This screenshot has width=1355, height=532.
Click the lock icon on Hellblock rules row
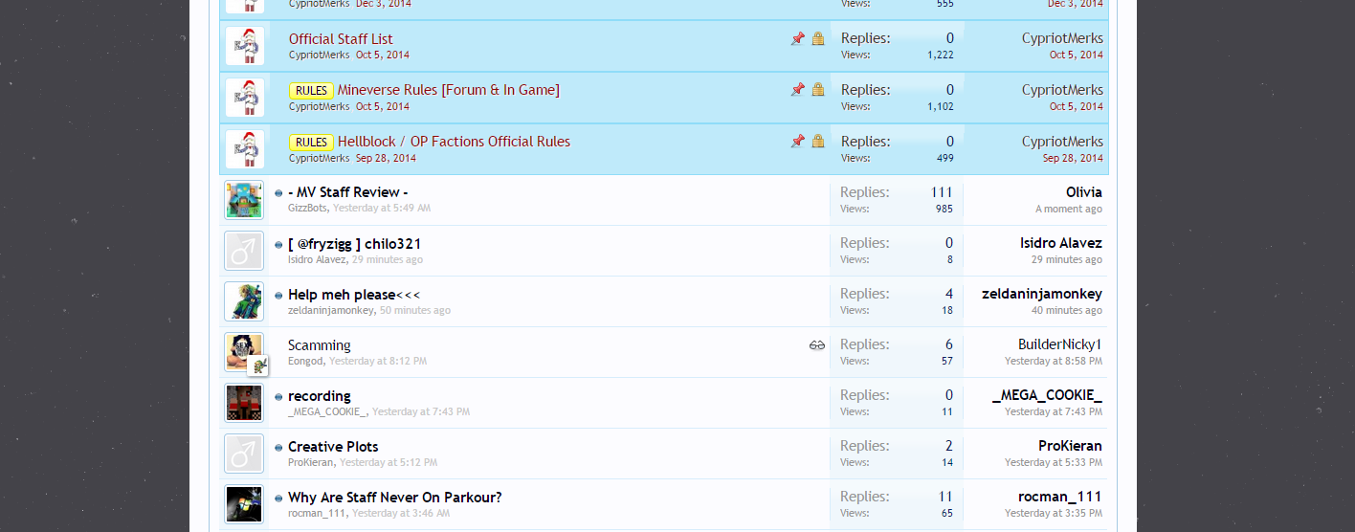coord(818,142)
